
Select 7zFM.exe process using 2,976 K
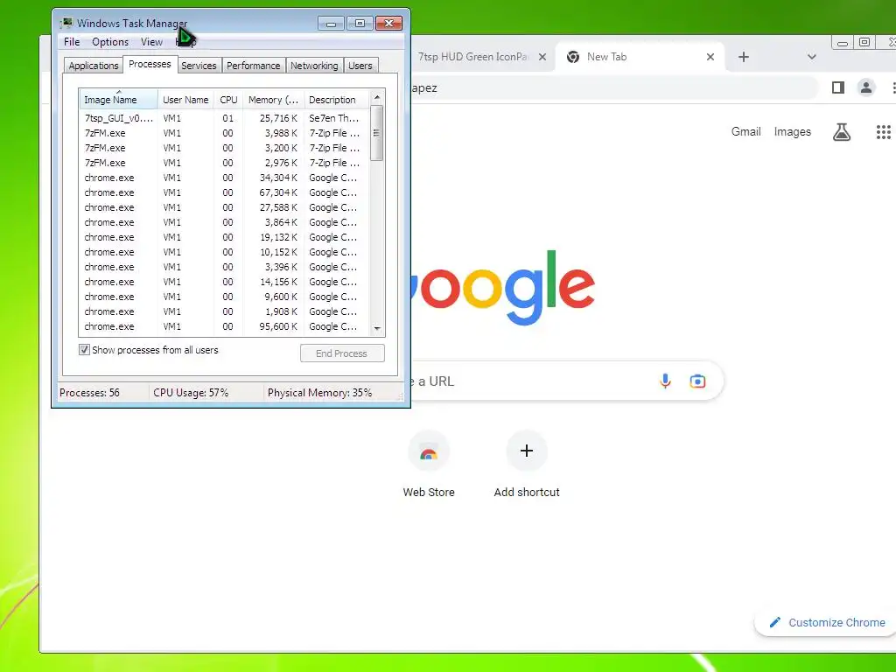pyautogui.click(x=224, y=163)
